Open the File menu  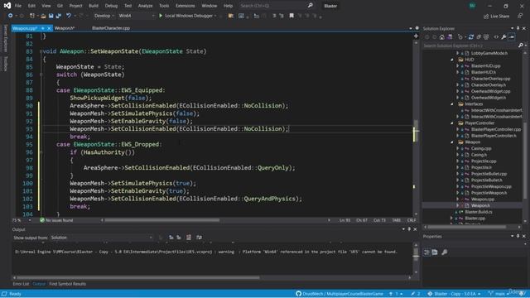tap(18, 6)
